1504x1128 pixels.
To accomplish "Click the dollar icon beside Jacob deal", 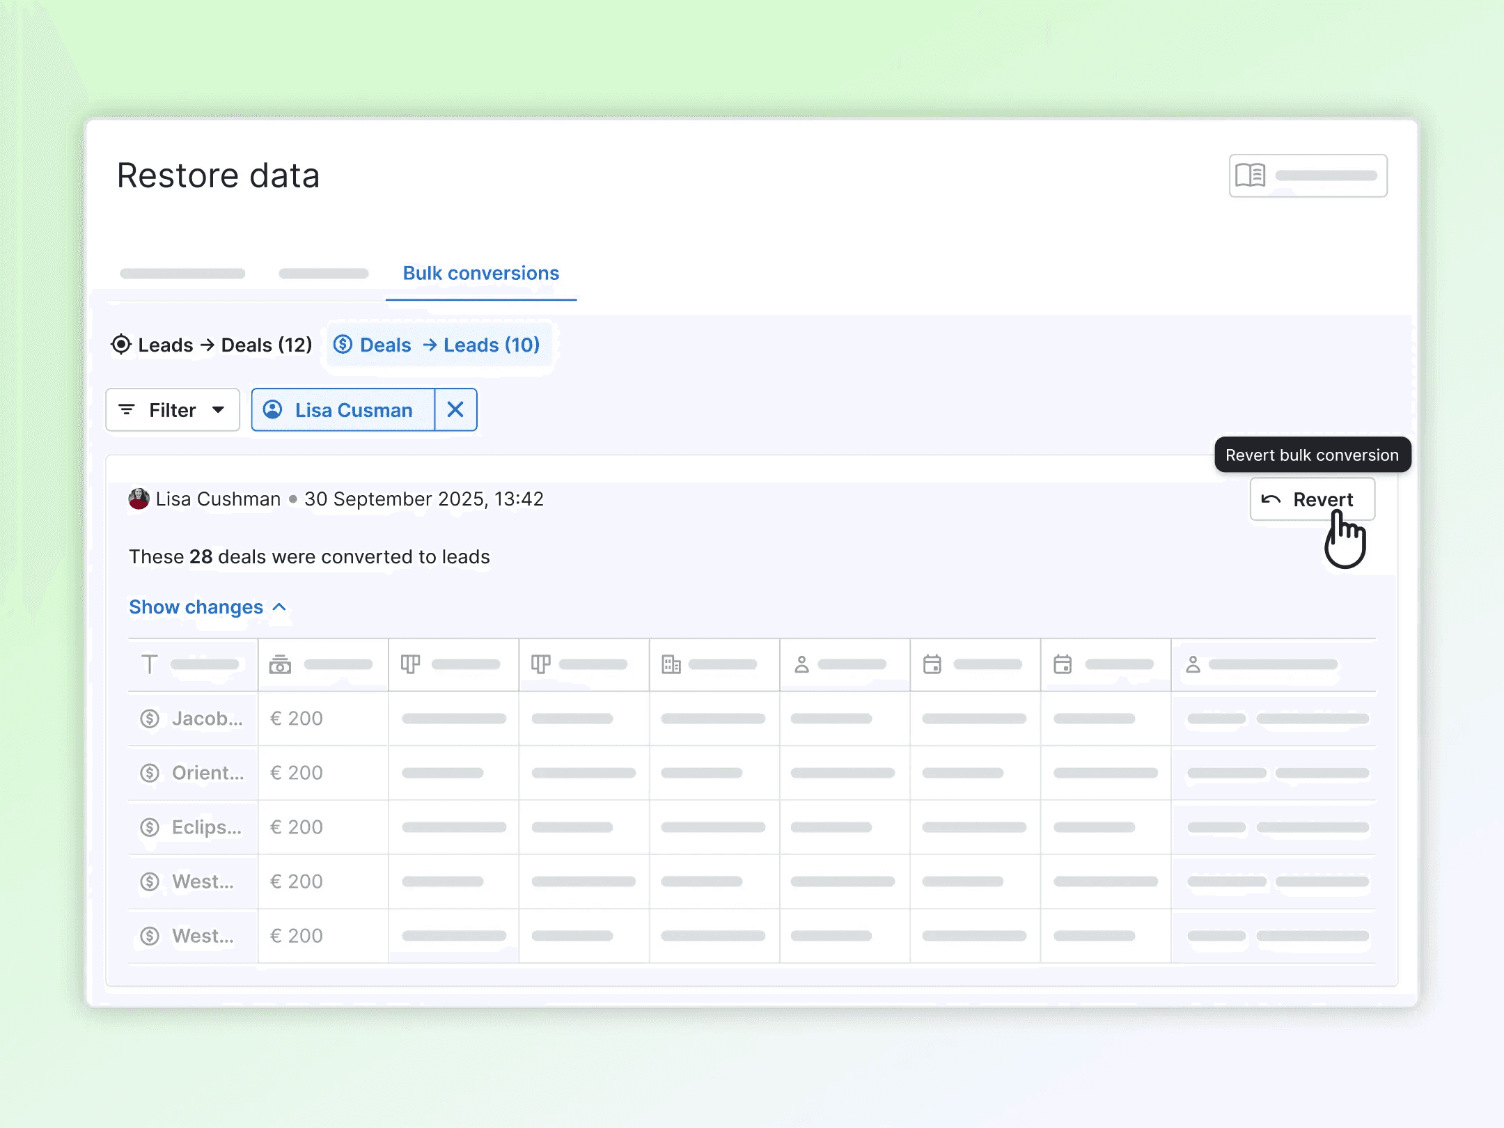I will (x=150, y=719).
